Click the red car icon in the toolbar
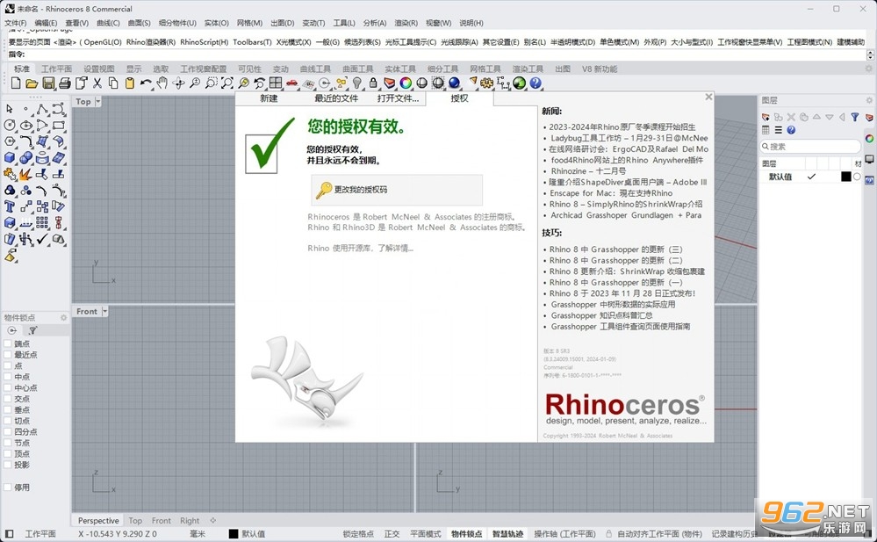The height and width of the screenshot is (542, 877). point(292,83)
